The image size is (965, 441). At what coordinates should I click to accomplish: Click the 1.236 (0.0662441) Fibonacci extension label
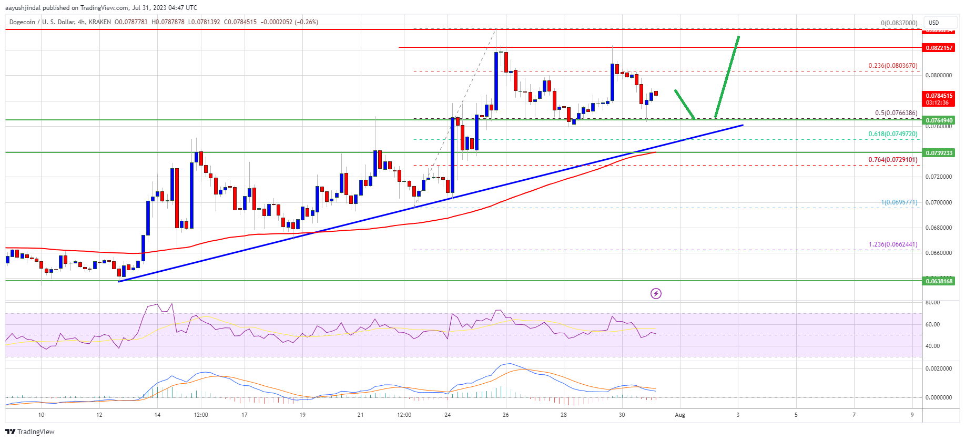click(892, 244)
